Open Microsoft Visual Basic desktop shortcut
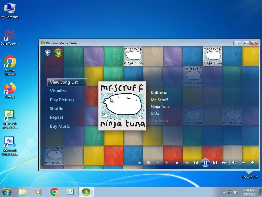The width and height of the screenshot is (262, 197). click(x=10, y=146)
